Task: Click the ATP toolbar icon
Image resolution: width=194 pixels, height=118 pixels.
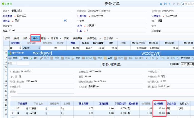Action: point(109,58)
